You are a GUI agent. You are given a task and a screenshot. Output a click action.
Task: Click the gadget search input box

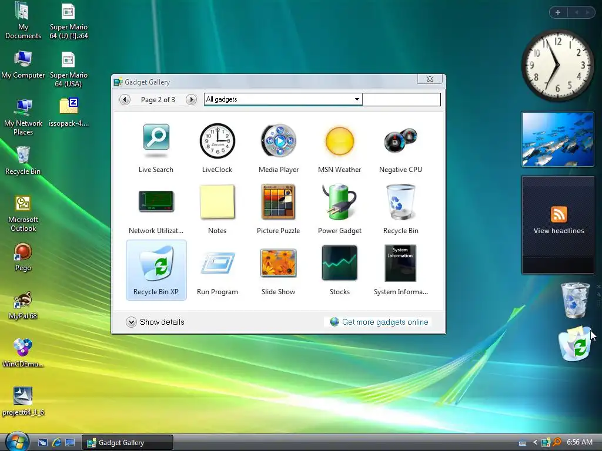pos(401,99)
